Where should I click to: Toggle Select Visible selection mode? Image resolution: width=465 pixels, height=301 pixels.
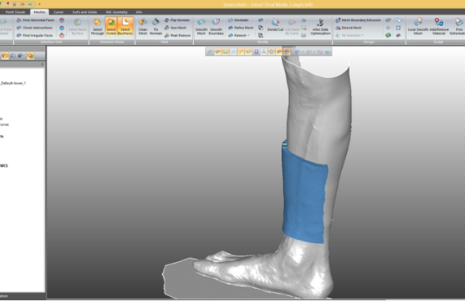[x=111, y=26]
